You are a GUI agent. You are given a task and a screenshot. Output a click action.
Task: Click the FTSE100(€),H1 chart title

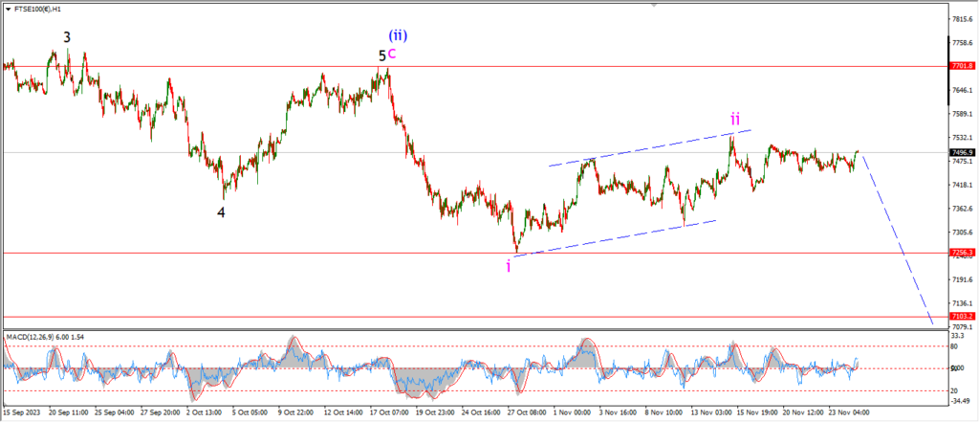tap(35, 9)
